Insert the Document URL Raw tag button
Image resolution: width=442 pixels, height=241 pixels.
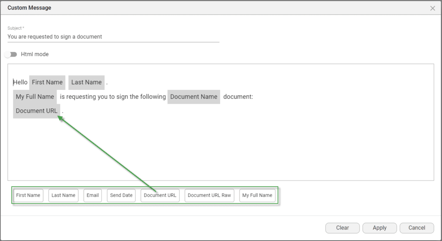(x=209, y=195)
